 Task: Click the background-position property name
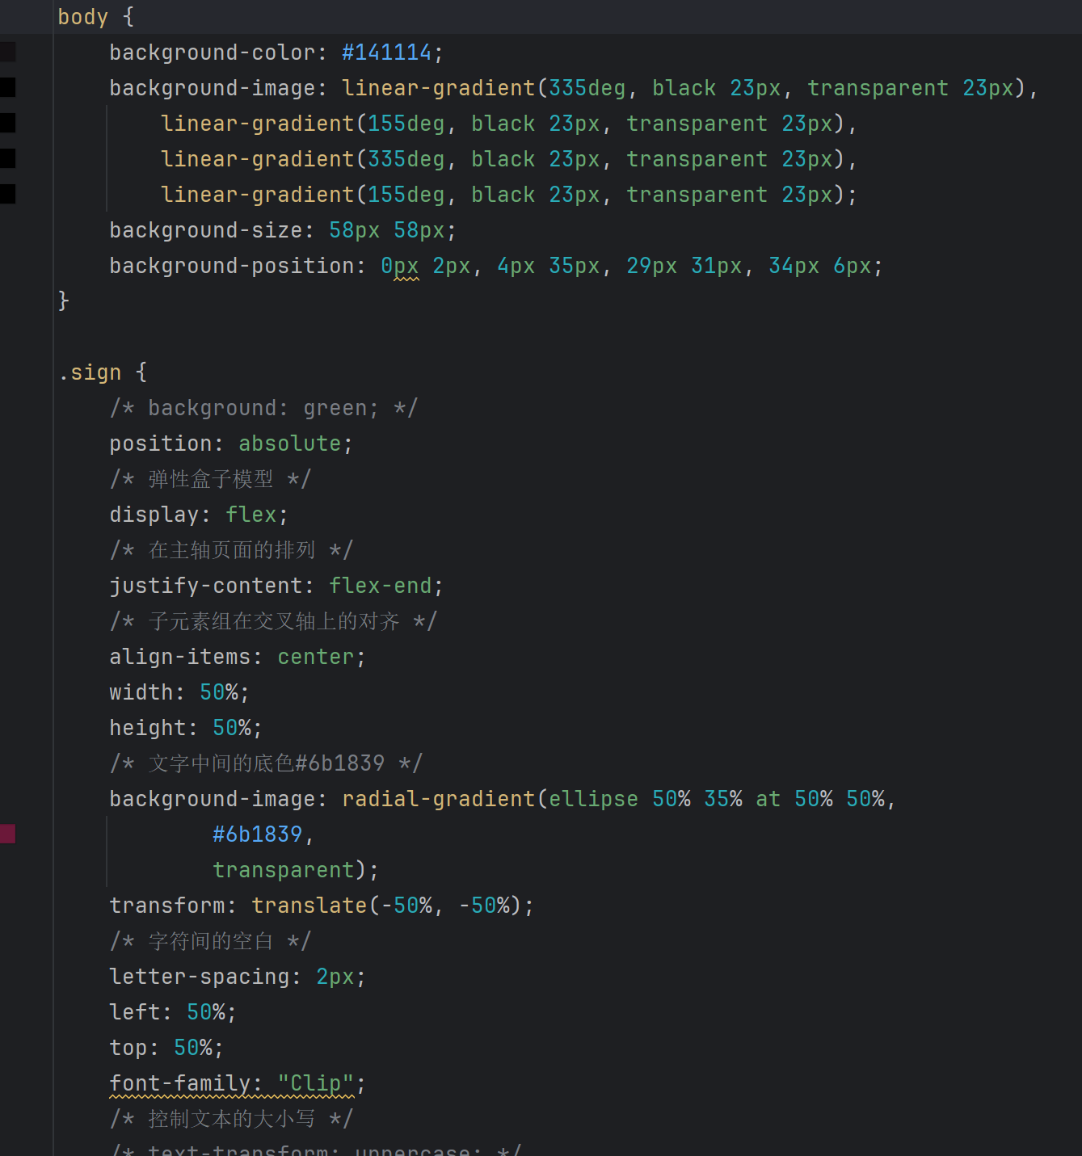pyautogui.click(x=232, y=266)
